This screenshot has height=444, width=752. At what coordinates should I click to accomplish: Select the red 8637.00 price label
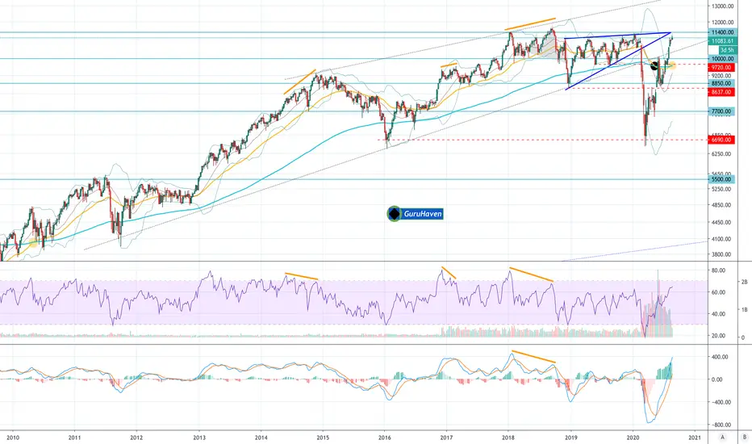tap(722, 92)
